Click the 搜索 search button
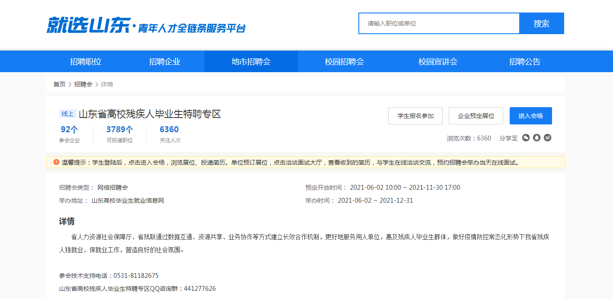 541,23
